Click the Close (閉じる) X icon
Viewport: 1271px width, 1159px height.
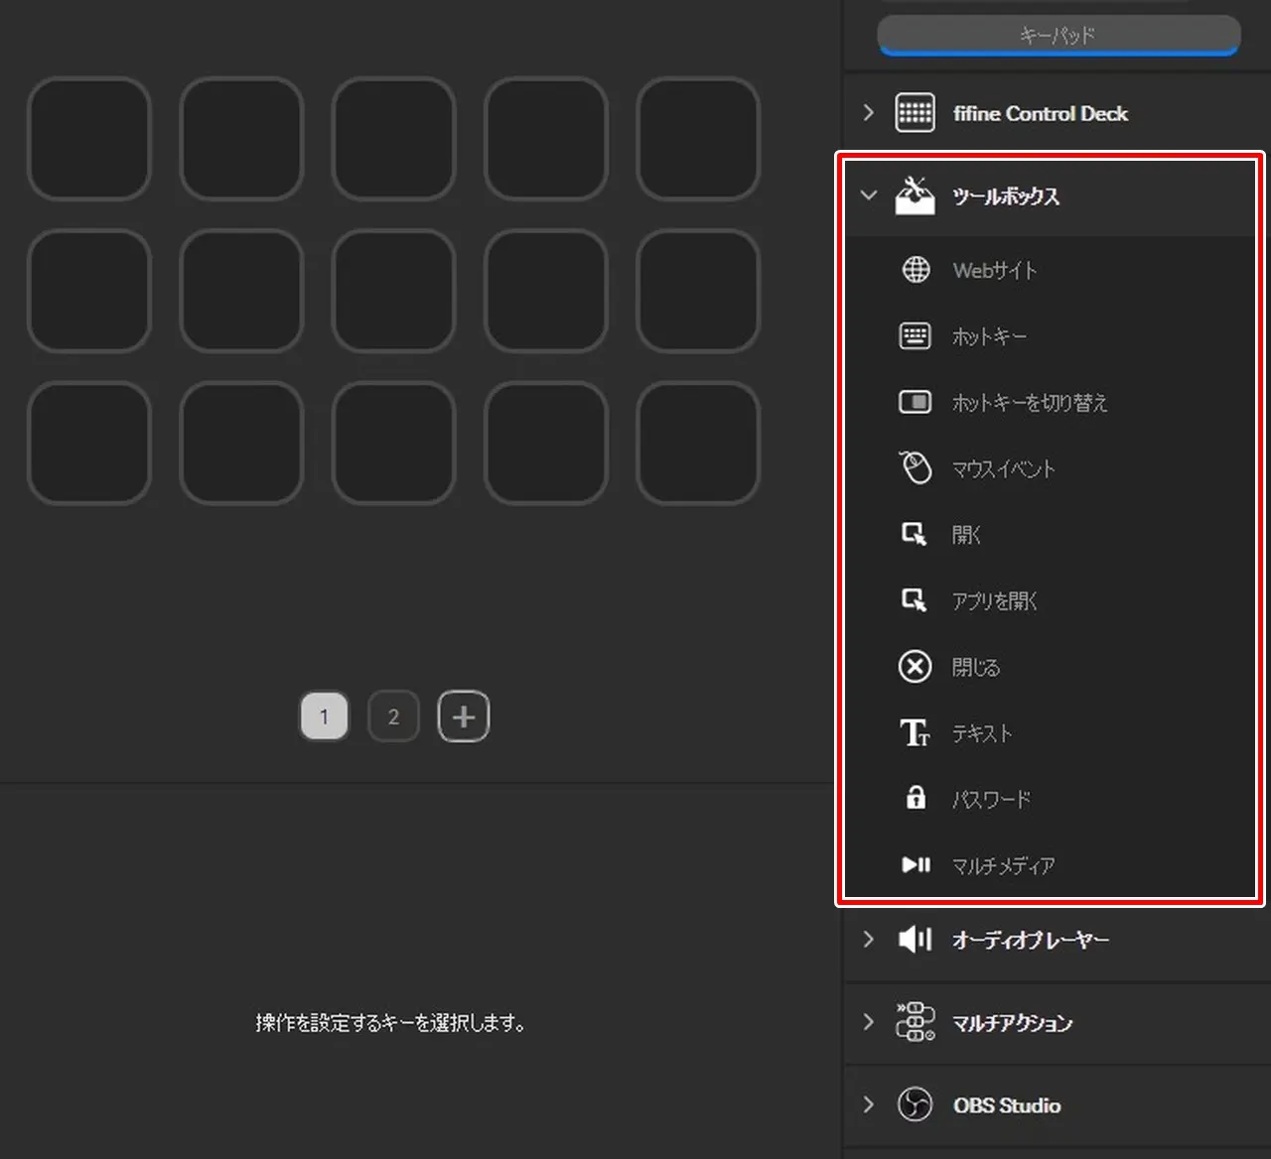[x=915, y=667]
